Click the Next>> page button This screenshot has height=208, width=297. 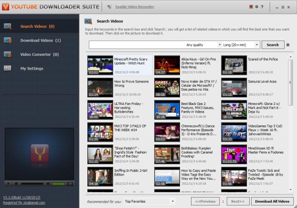pyautogui.click(x=238, y=201)
